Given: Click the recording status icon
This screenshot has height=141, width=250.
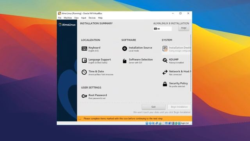Looking at the screenshot, I should tap(170, 123).
